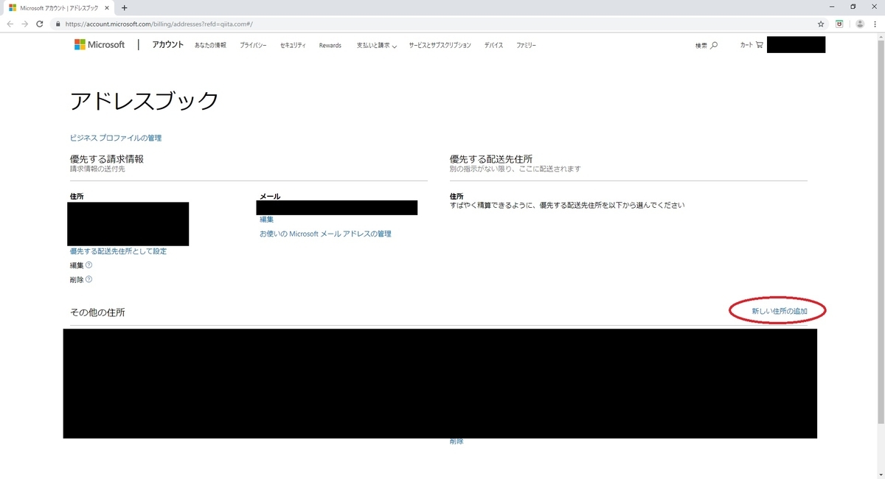Viewport: 885px width, 479px height.
Task: Open the Chrome three-dot menu
Action: coord(876,24)
